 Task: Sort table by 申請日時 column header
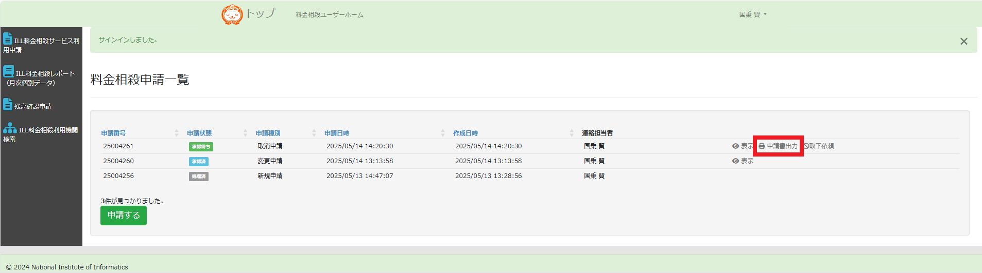337,133
